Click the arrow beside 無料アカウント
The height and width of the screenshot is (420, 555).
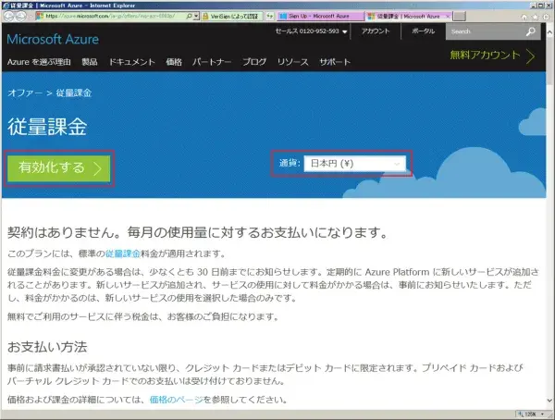pyautogui.click(x=530, y=56)
